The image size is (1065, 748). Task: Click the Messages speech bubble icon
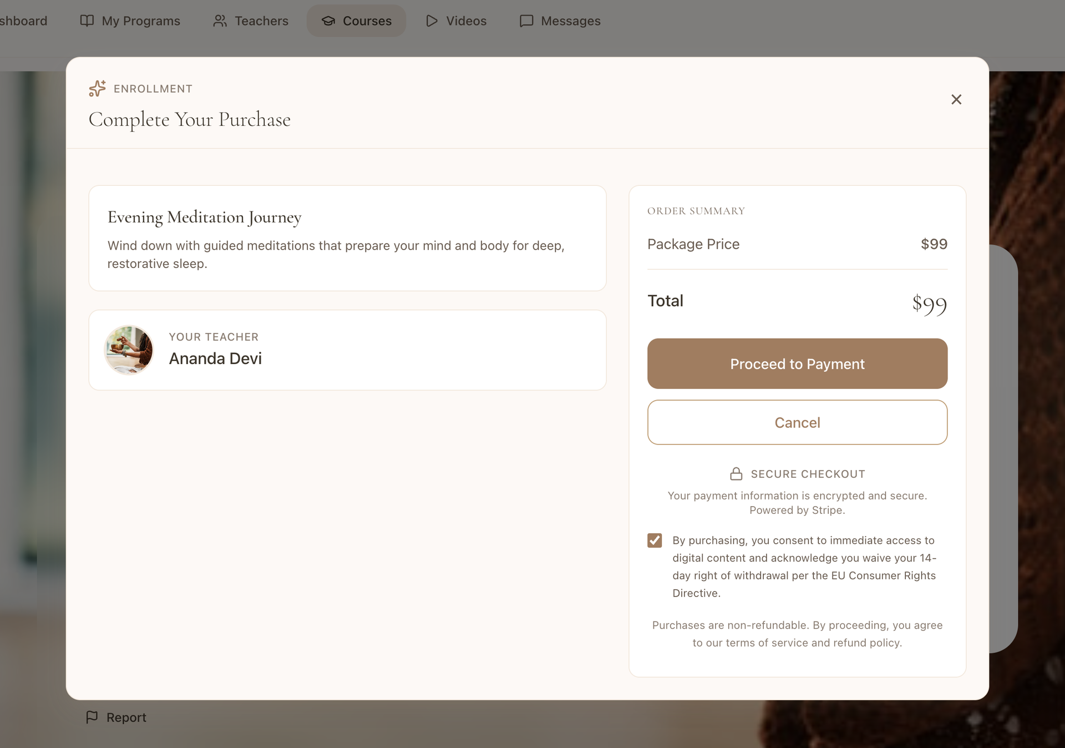(526, 21)
